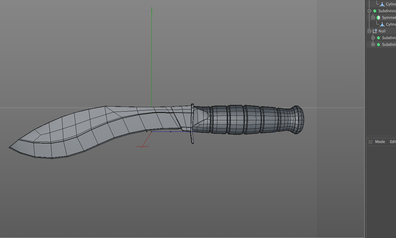Select first Subdivision label under Null
The height and width of the screenshot is (238, 396).
(389, 38)
